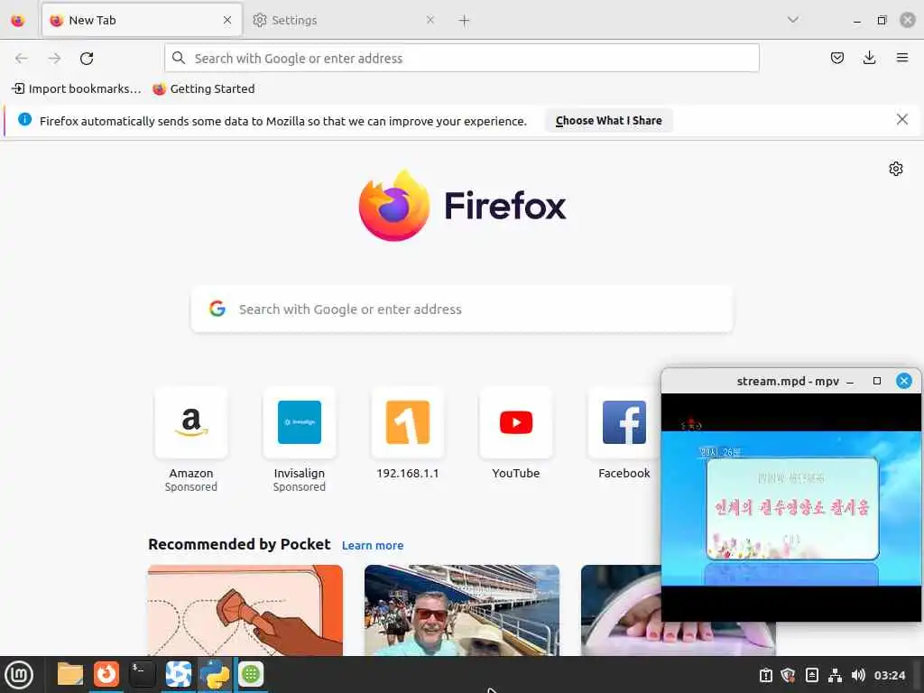Click the Firefox taskbar icon

point(106,674)
